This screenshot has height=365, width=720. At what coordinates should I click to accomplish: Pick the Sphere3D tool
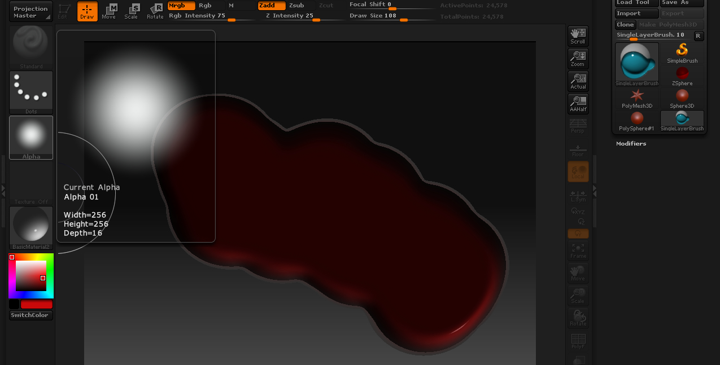point(682,97)
